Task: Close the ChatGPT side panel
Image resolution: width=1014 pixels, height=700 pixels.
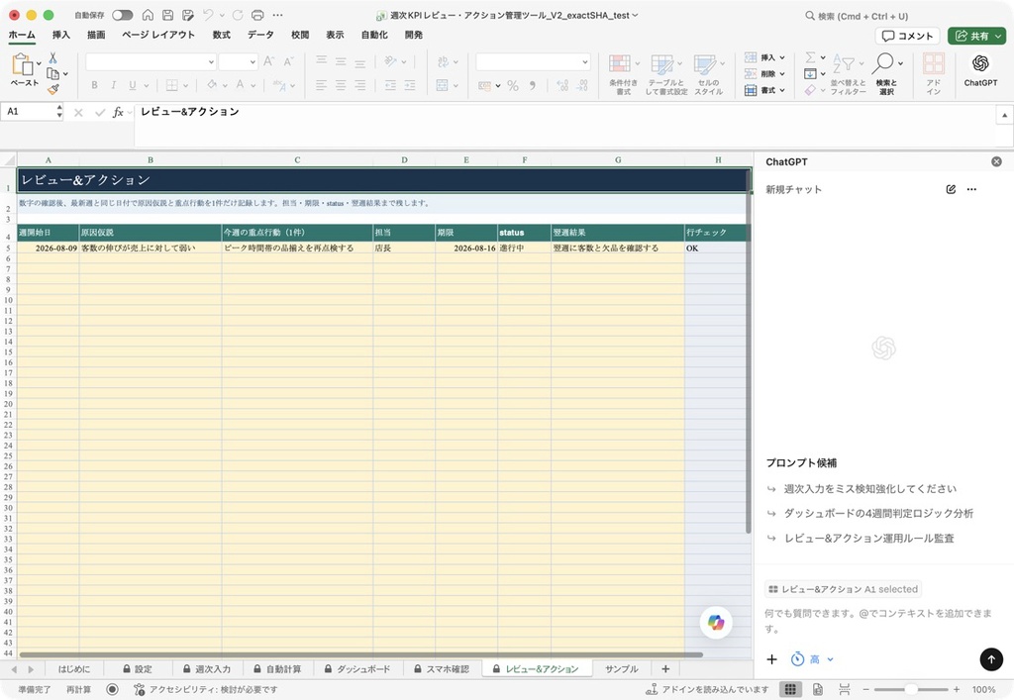Action: coord(996,161)
